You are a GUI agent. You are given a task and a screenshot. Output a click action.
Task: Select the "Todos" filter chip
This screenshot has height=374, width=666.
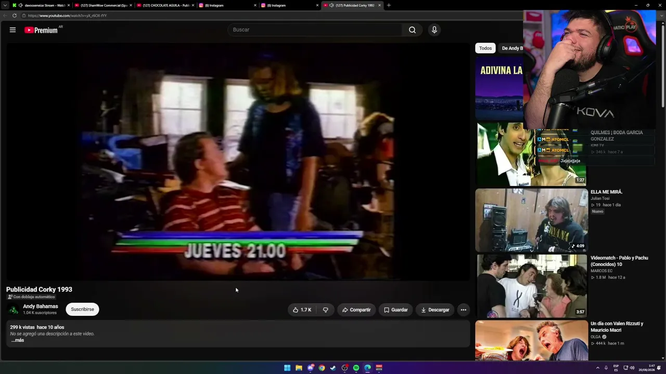pyautogui.click(x=485, y=48)
